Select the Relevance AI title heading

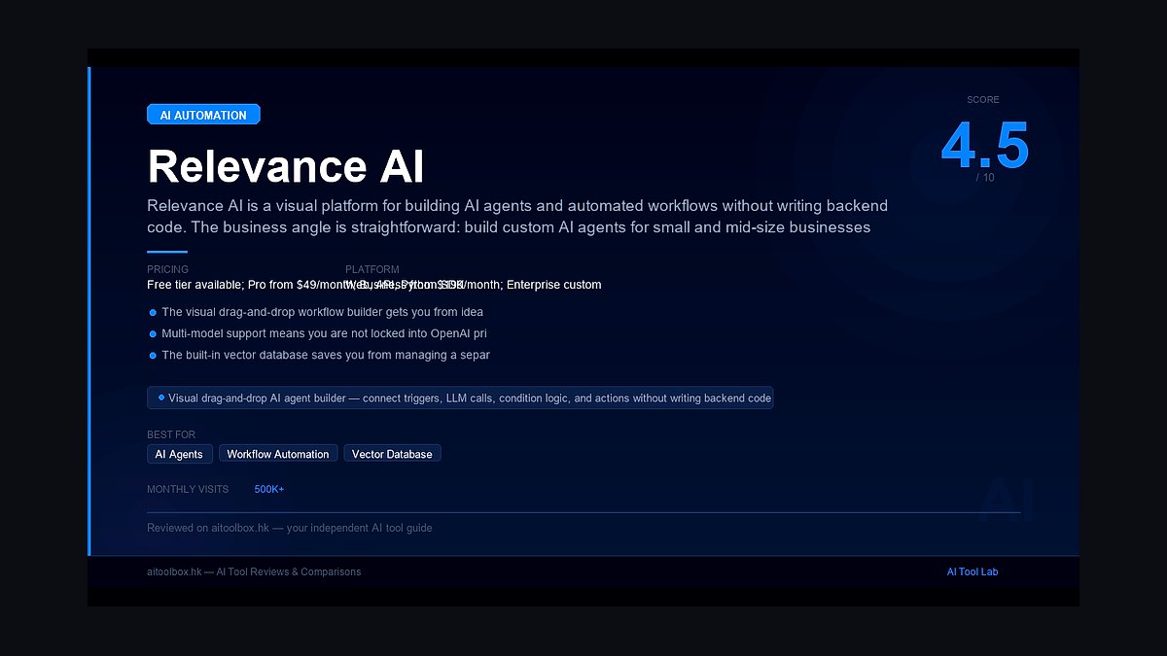tap(286, 166)
